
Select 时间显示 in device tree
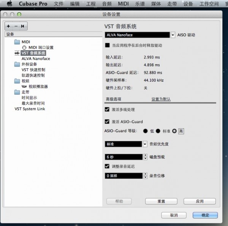[x=29, y=98]
